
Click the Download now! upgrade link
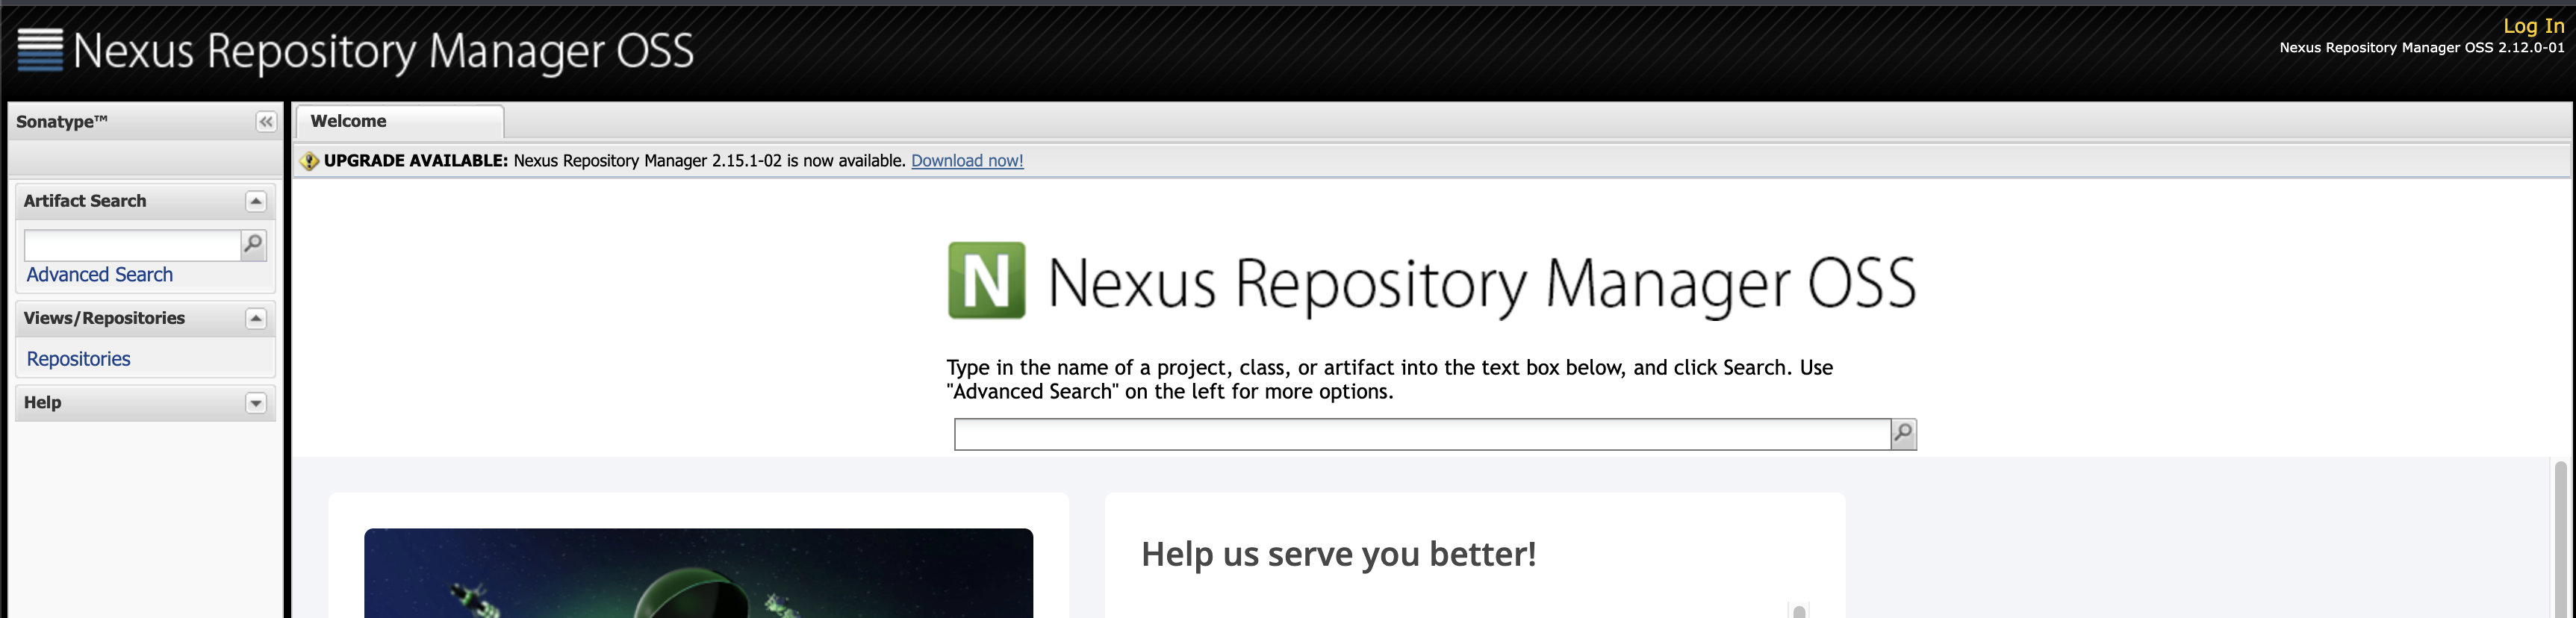click(x=967, y=160)
